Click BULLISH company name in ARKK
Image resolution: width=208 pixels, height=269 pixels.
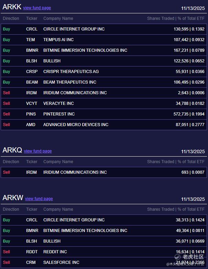pyautogui.click(x=52, y=61)
